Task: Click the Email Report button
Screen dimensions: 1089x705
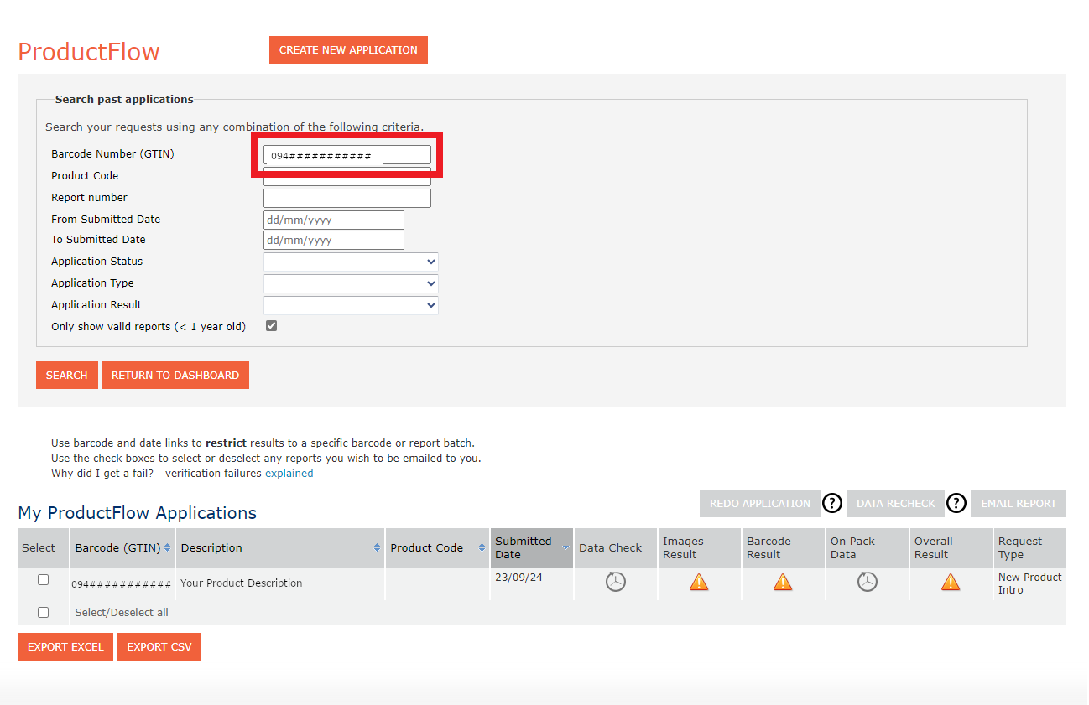Action: [1019, 503]
